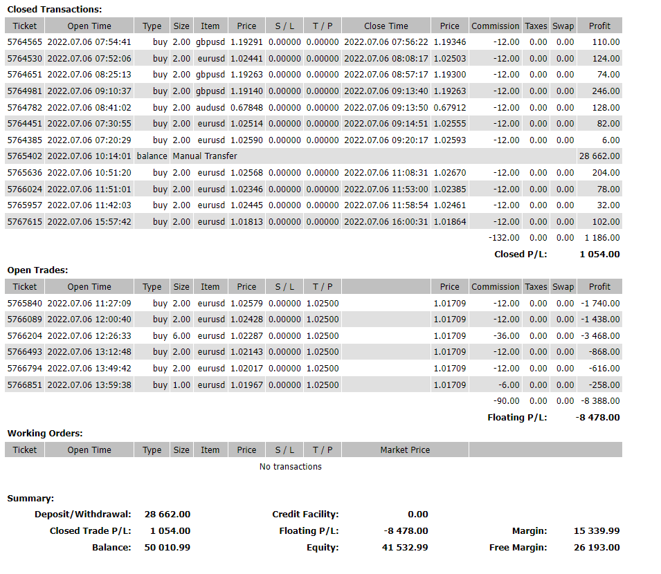Select ticket number 5764782
The height and width of the screenshot is (574, 661).
(x=25, y=107)
